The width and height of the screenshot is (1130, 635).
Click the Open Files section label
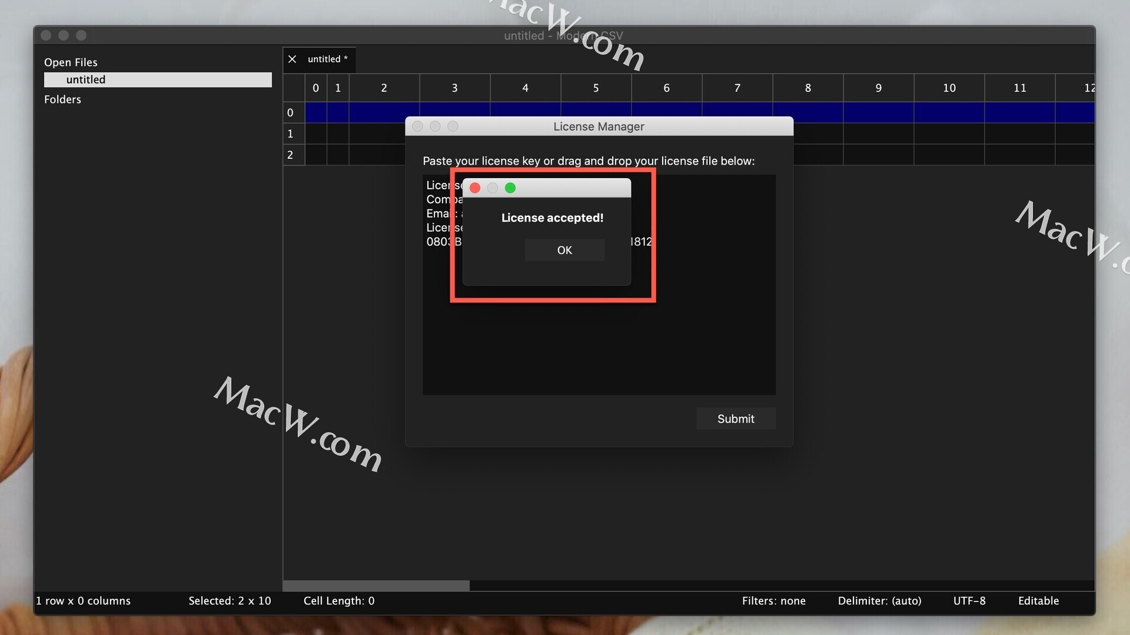pos(71,62)
